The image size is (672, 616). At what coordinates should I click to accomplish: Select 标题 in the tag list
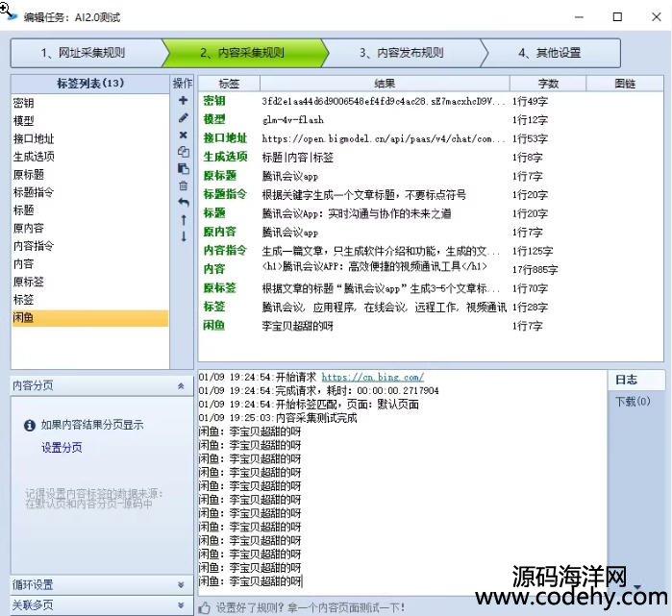click(x=90, y=210)
